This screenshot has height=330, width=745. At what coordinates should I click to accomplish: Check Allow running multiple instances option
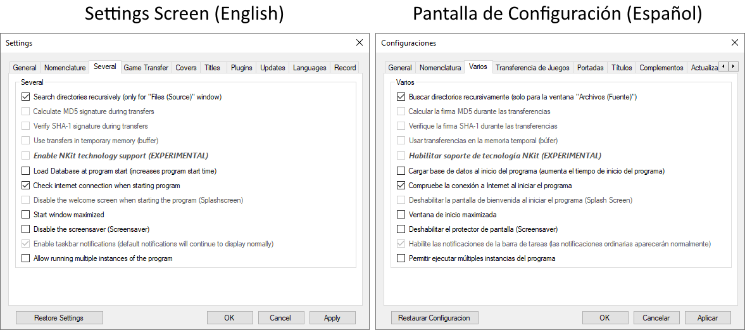click(26, 258)
